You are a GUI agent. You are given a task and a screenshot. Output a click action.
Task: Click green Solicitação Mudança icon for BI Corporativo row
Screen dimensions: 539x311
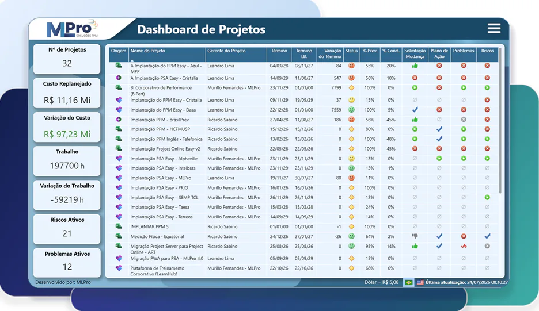click(x=415, y=87)
